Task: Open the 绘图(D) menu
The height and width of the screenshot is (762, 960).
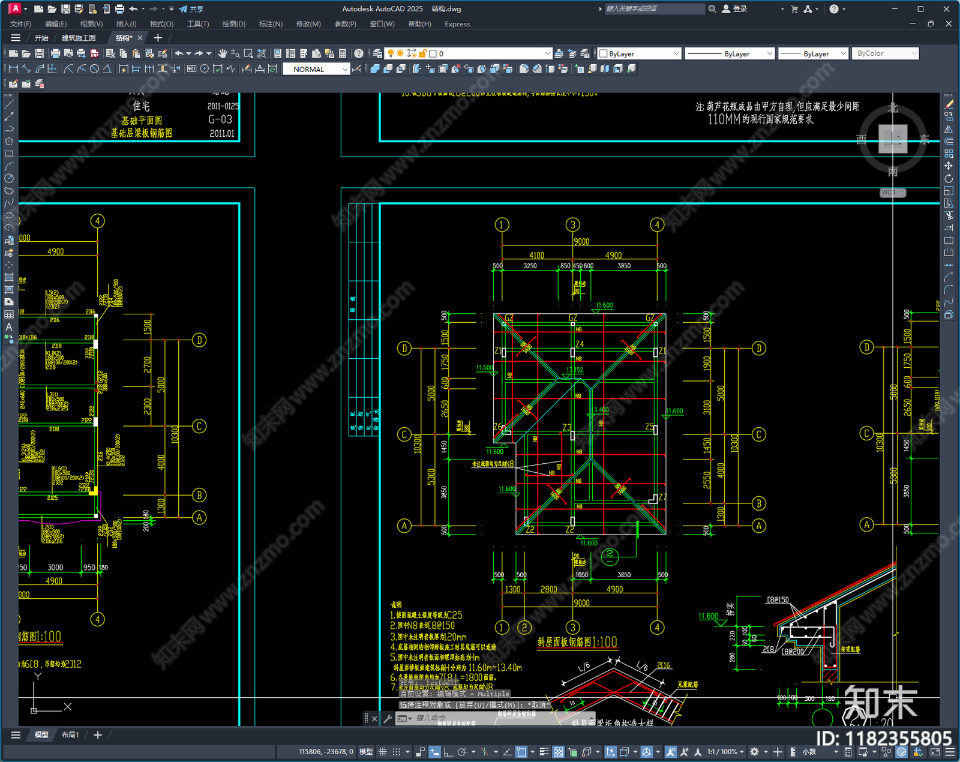Action: click(x=234, y=24)
